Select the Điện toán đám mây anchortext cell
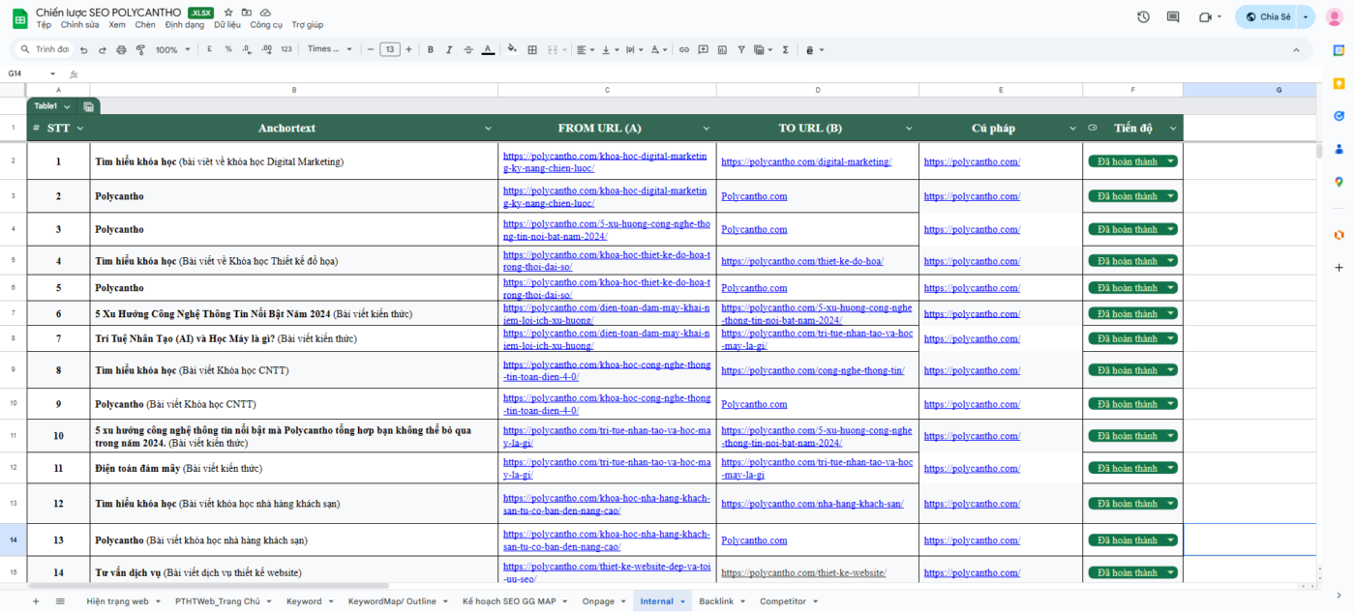The height and width of the screenshot is (612, 1355). coord(294,468)
